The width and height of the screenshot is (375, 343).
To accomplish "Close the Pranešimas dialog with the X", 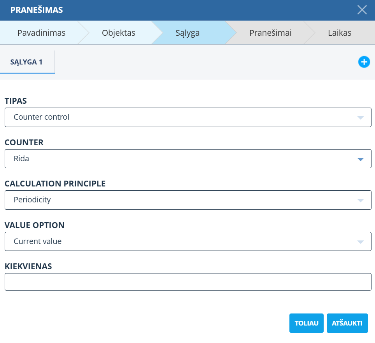I will click(362, 10).
